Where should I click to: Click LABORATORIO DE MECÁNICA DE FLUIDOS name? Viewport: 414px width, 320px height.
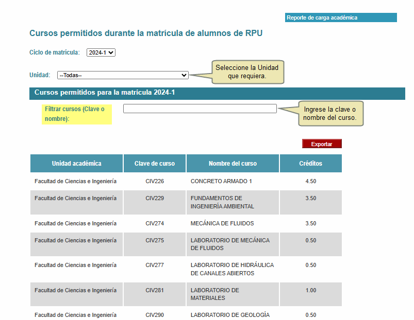[x=230, y=244]
